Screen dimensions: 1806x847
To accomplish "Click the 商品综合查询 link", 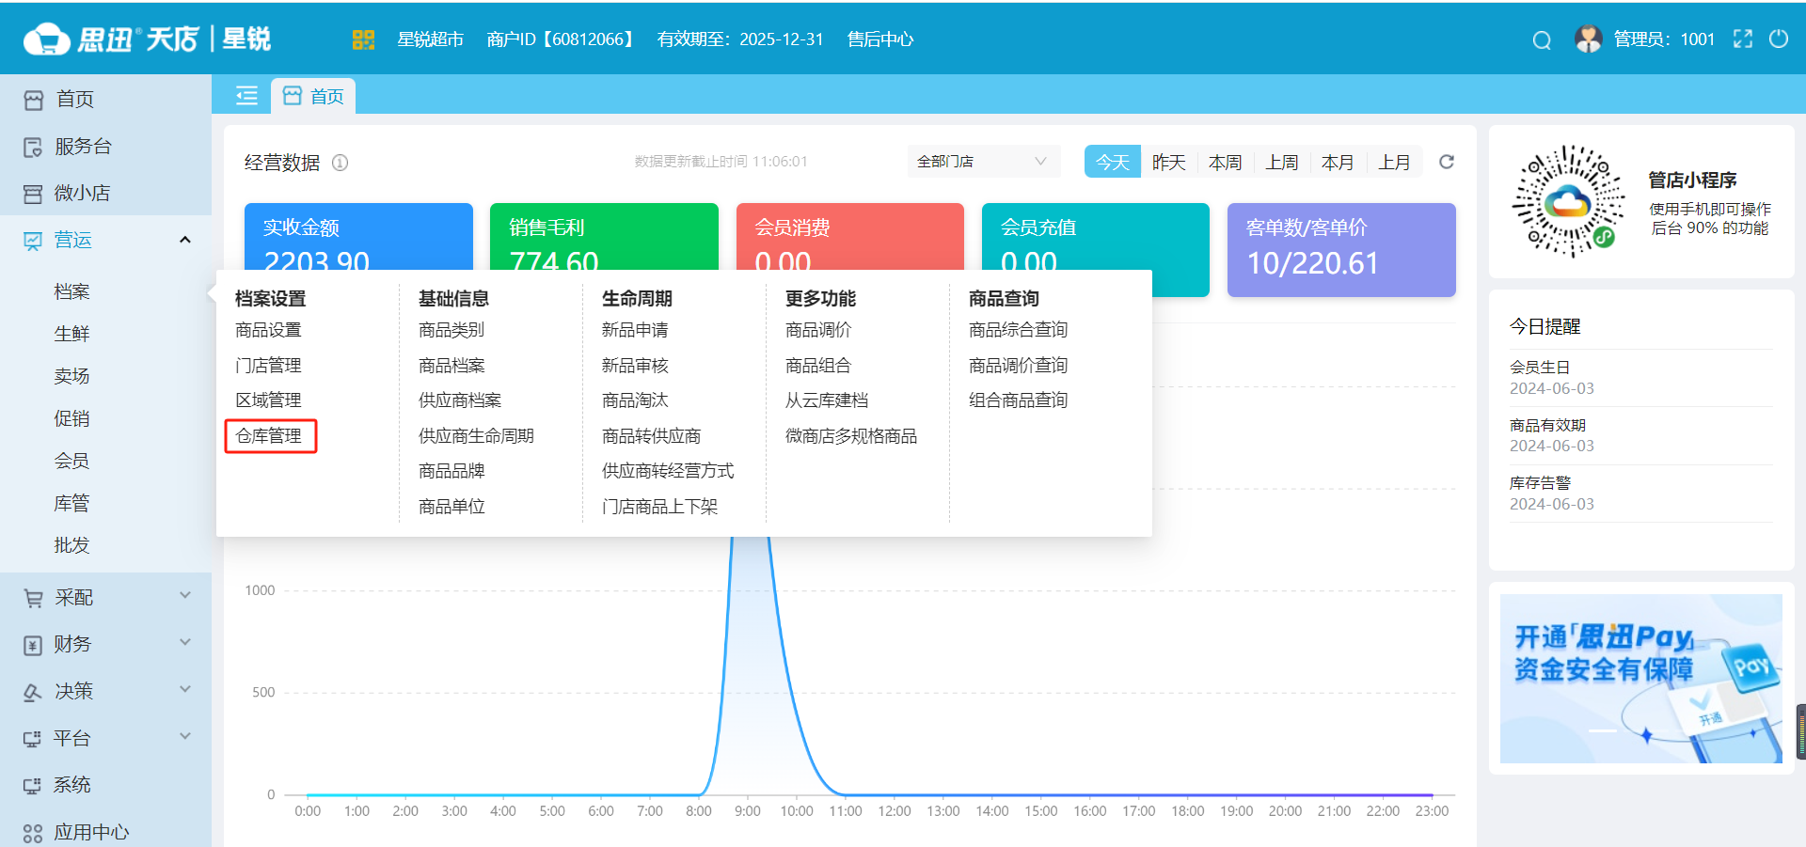I will pyautogui.click(x=1019, y=329).
